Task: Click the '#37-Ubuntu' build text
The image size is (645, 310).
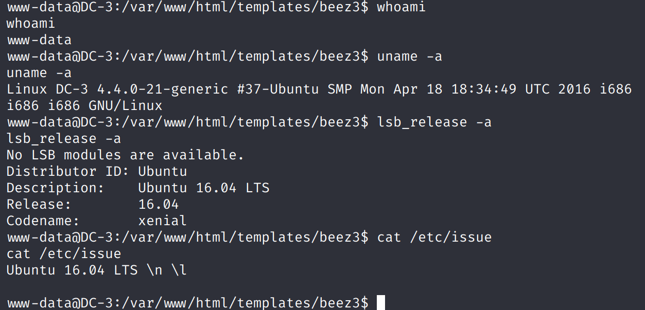Action: [278, 89]
